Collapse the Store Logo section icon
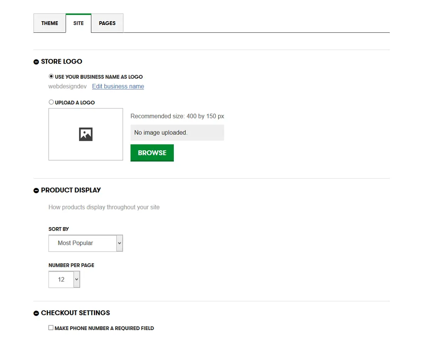The height and width of the screenshot is (342, 424). (36, 62)
